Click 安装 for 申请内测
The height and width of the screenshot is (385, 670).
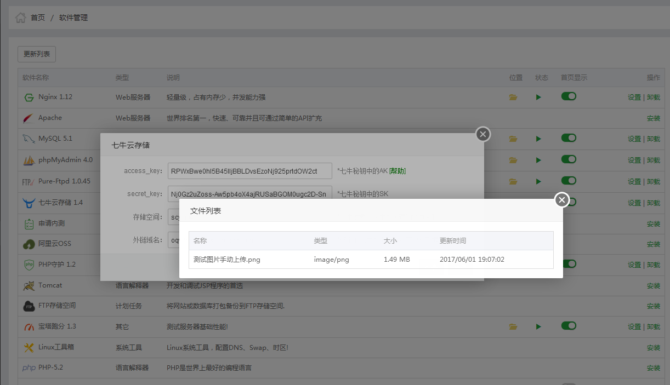(654, 224)
